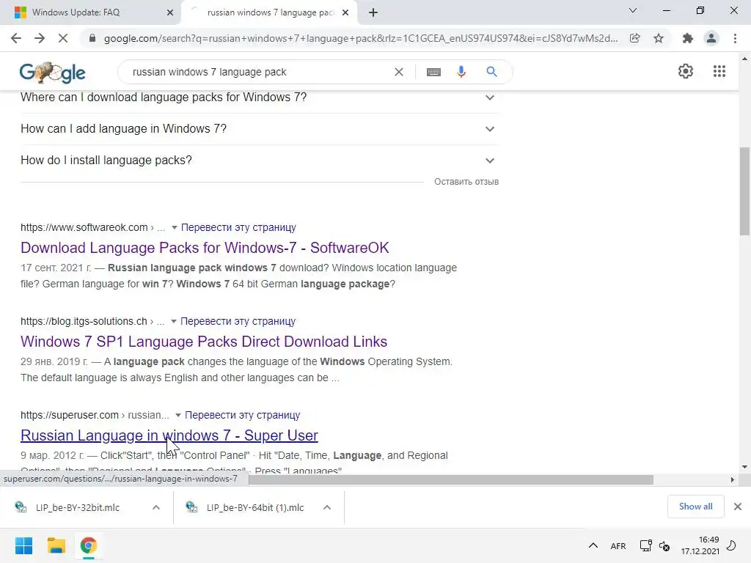Translate the superuser.com result page
The height and width of the screenshot is (563, 751).
click(242, 415)
